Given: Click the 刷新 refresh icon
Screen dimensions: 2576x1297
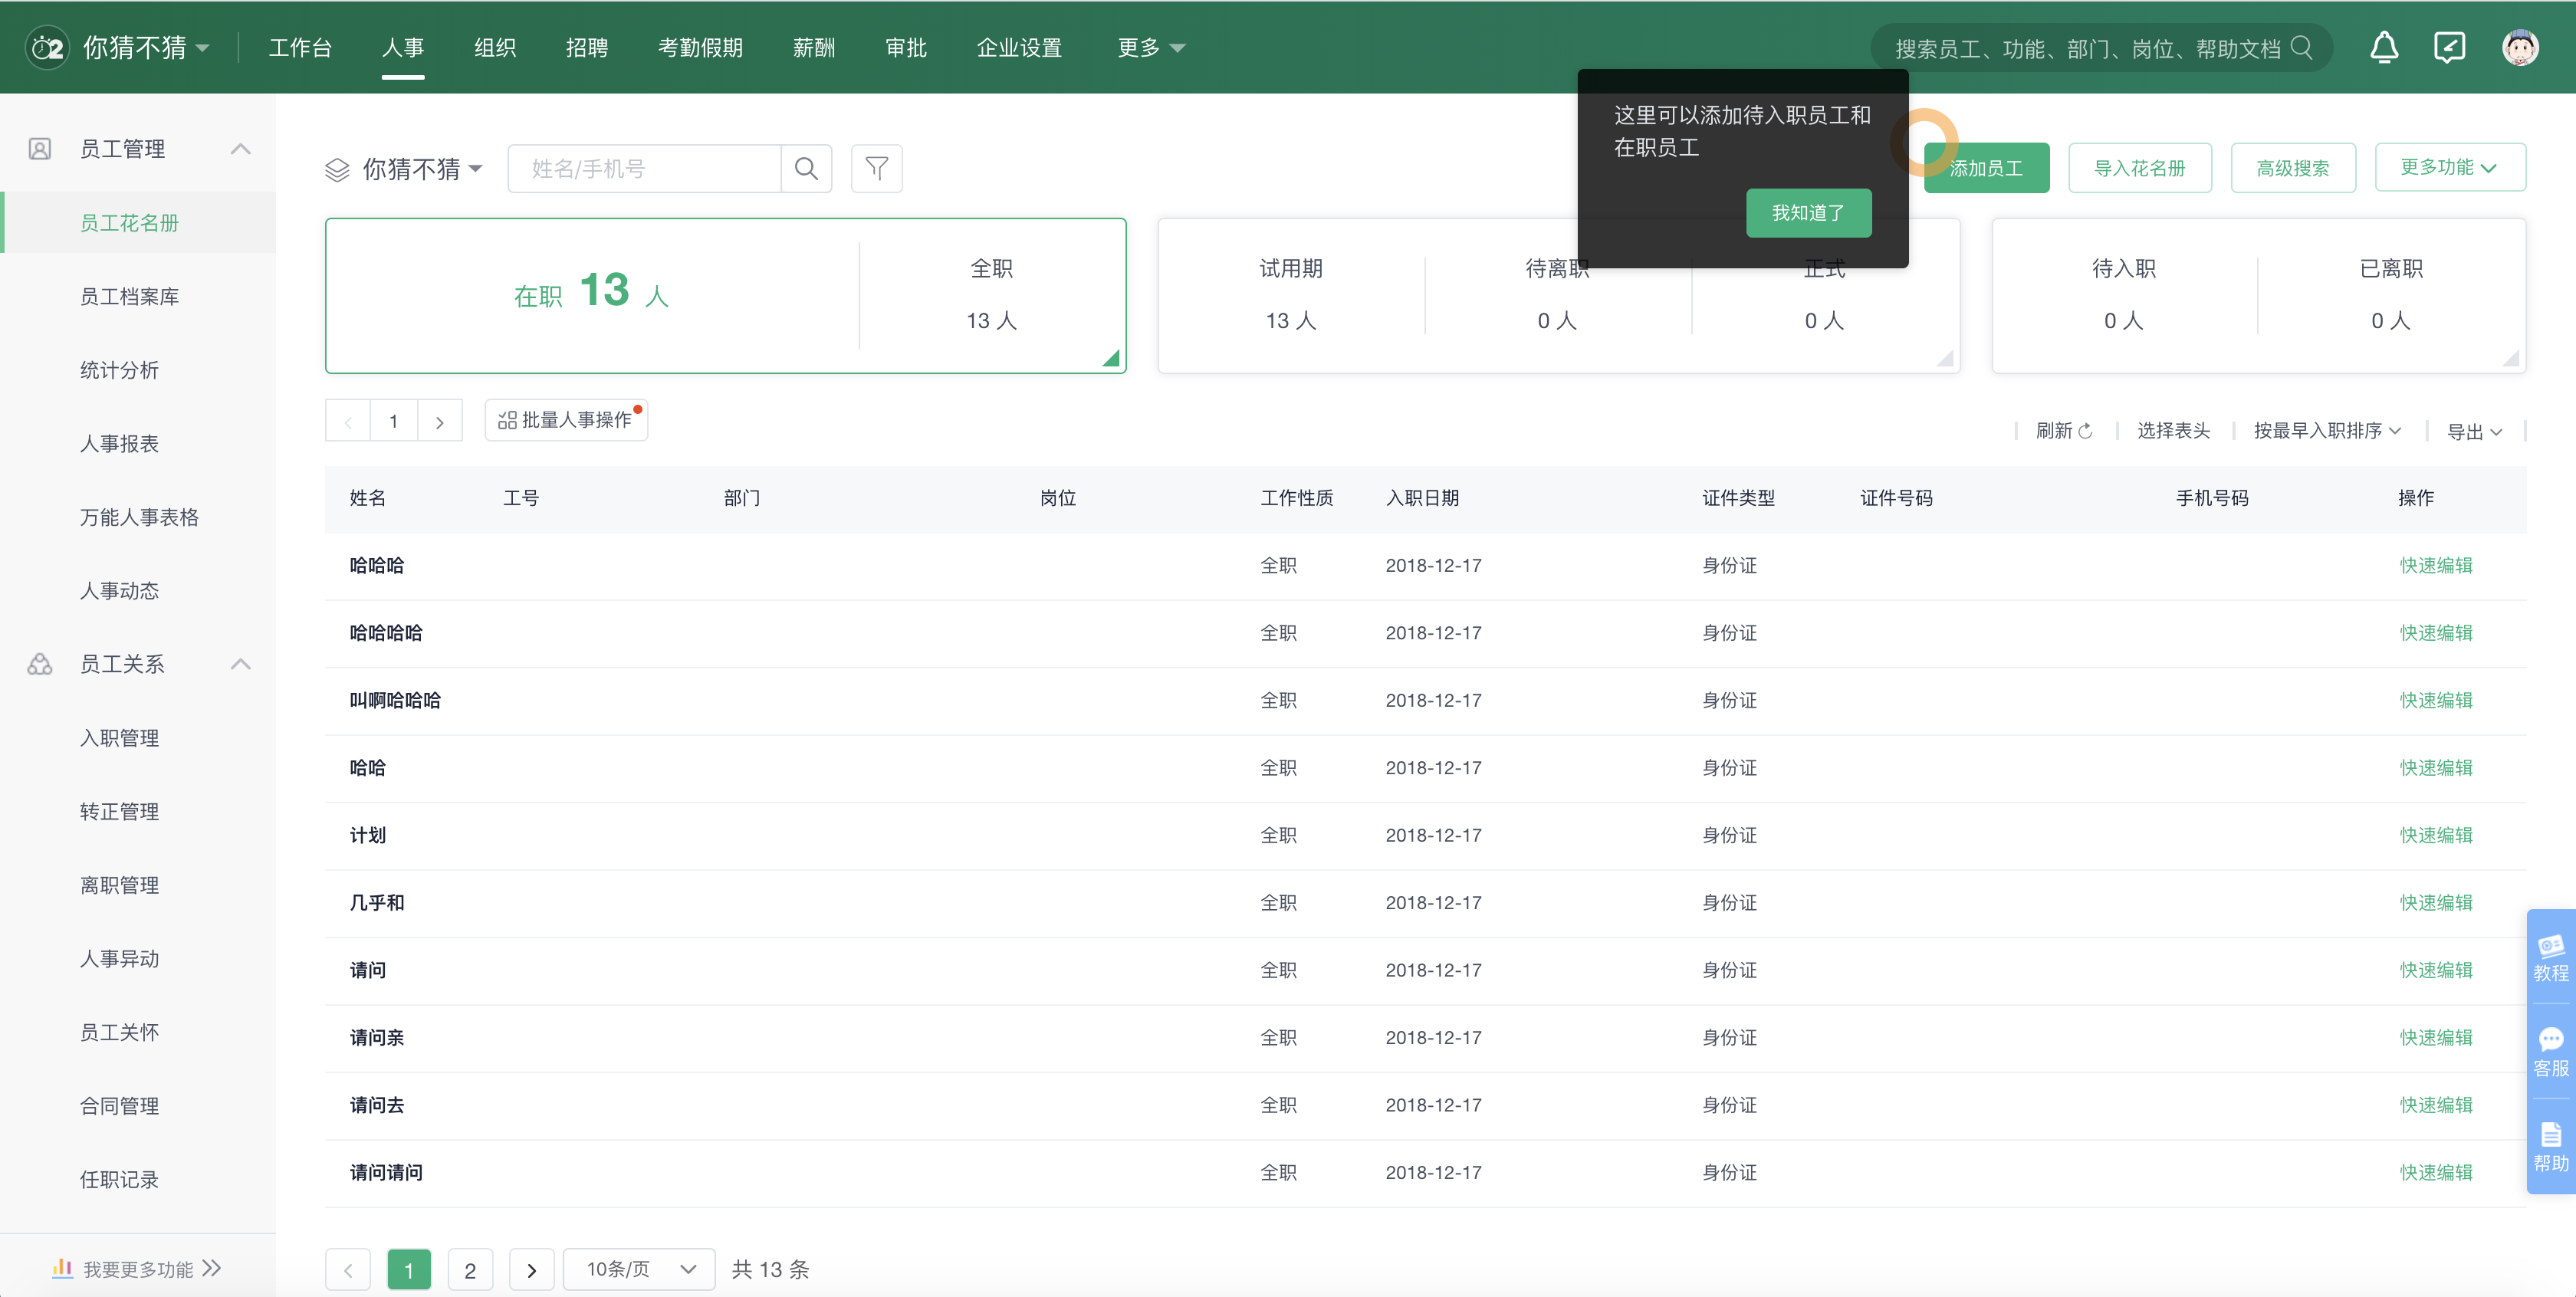Looking at the screenshot, I should (2085, 431).
